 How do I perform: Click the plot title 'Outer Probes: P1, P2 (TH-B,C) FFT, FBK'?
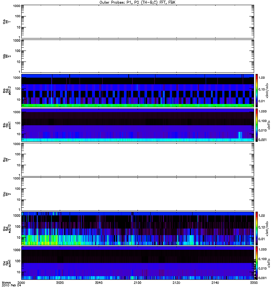137,3
